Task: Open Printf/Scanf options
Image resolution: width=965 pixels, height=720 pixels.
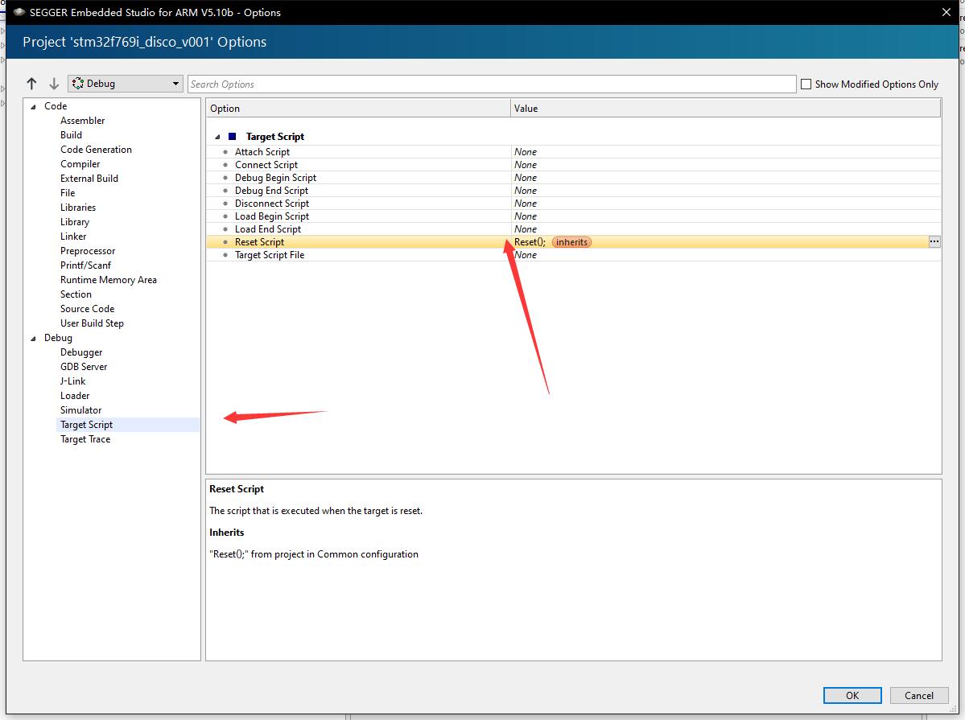Action: point(85,265)
